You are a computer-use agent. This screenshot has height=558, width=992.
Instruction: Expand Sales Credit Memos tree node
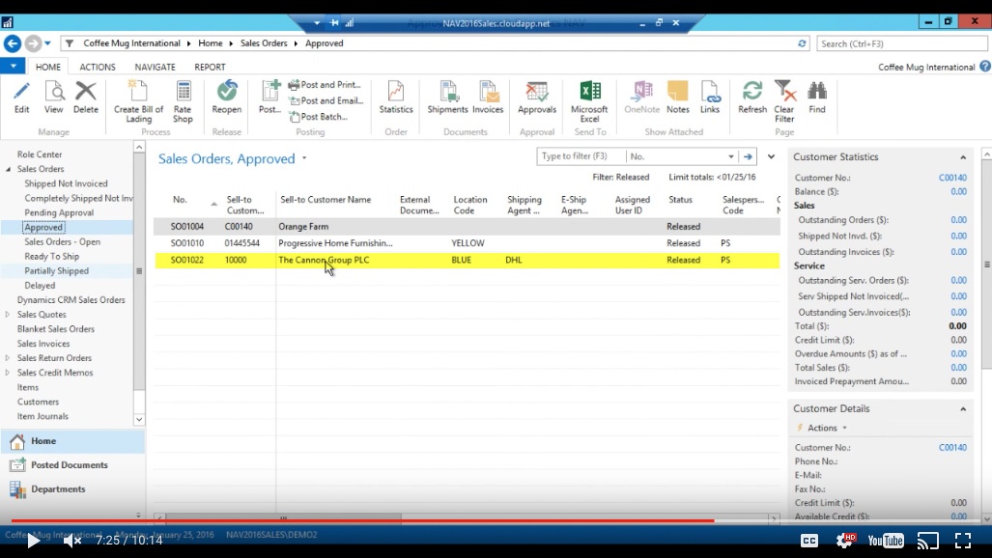pyautogui.click(x=8, y=373)
